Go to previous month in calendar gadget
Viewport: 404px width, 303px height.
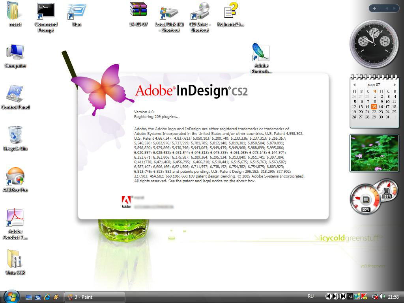click(354, 85)
